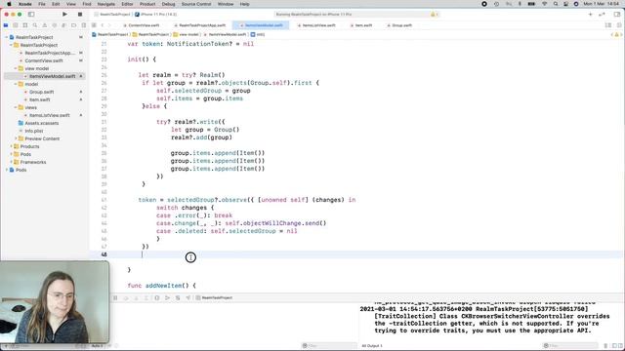The height and width of the screenshot is (351, 625).
Task: Click the related items grid icon in editor
Action: (x=94, y=25)
